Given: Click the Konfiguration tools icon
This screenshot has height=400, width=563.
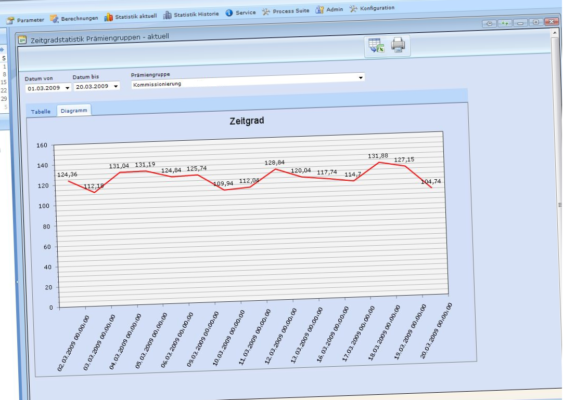Looking at the screenshot, I should 353,8.
